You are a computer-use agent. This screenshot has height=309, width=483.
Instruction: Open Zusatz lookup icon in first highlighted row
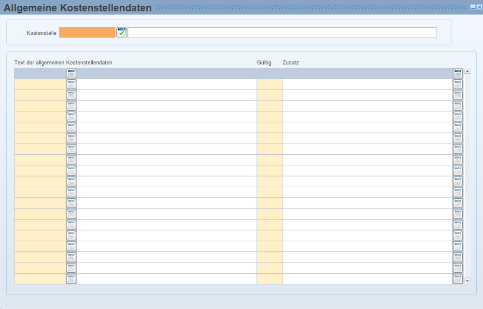click(x=458, y=74)
